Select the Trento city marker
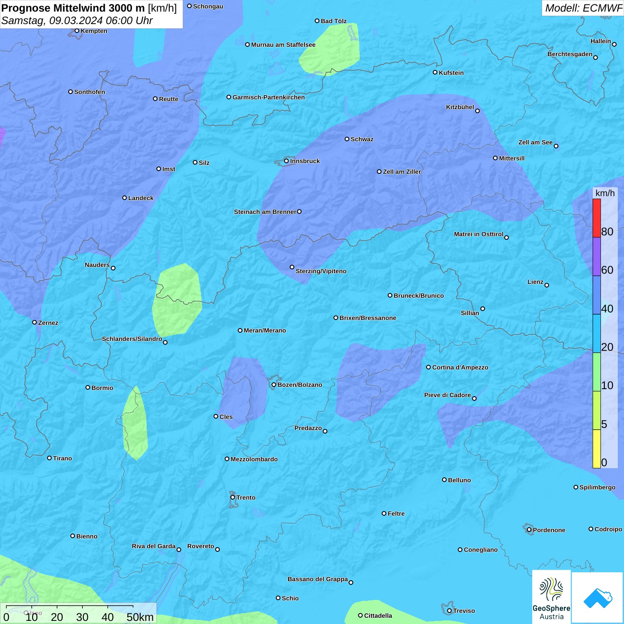Image resolution: width=624 pixels, height=624 pixels. coord(233,497)
